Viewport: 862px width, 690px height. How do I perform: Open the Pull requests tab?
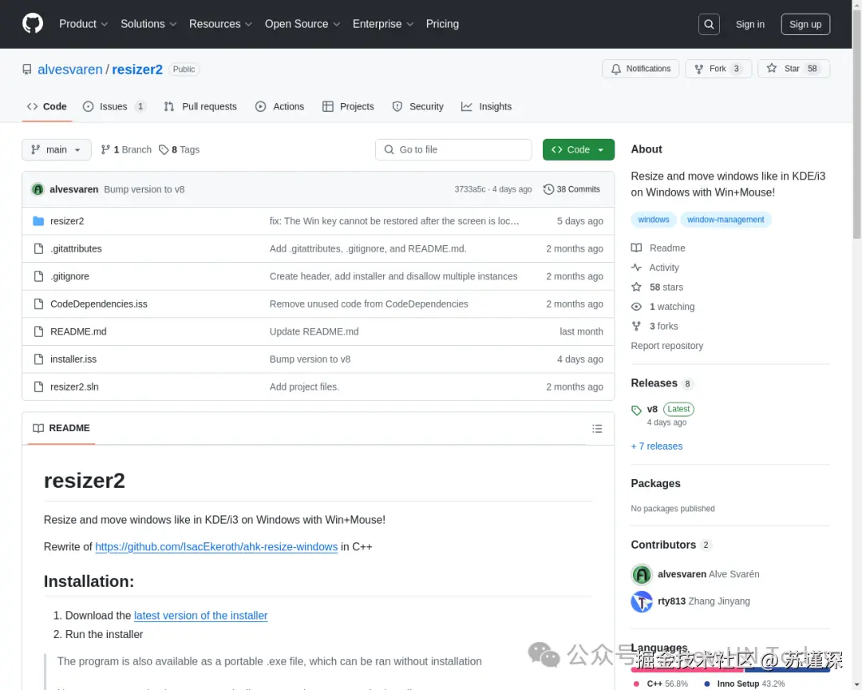(200, 107)
